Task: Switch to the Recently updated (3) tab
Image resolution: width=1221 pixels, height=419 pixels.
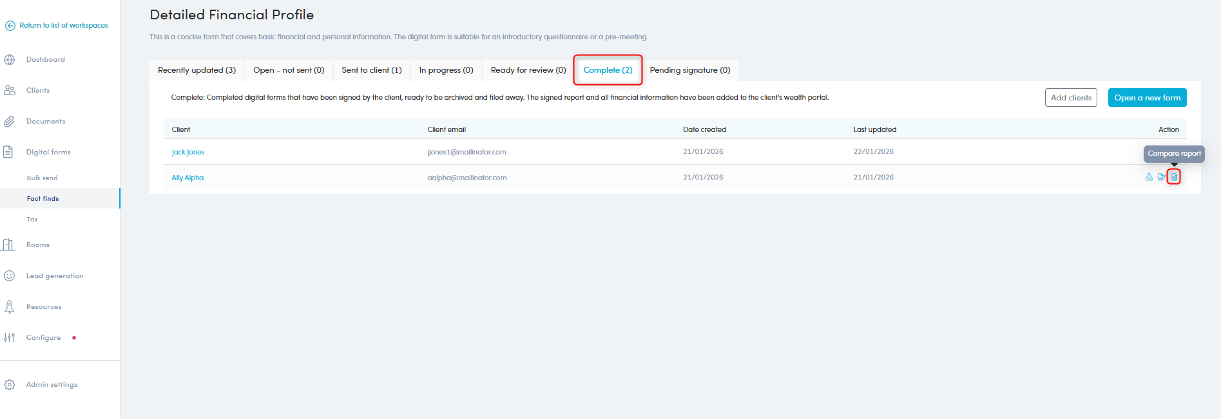Action: 197,70
